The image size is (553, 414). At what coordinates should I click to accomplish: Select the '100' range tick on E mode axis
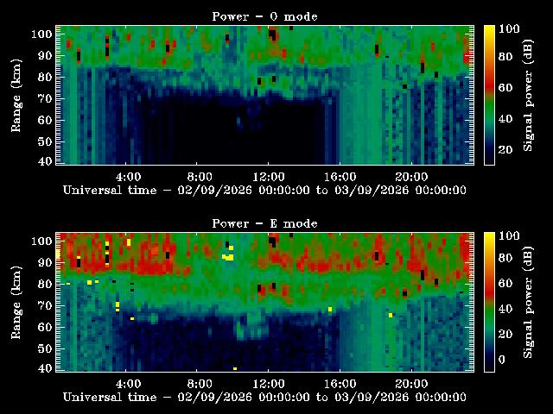42,241
